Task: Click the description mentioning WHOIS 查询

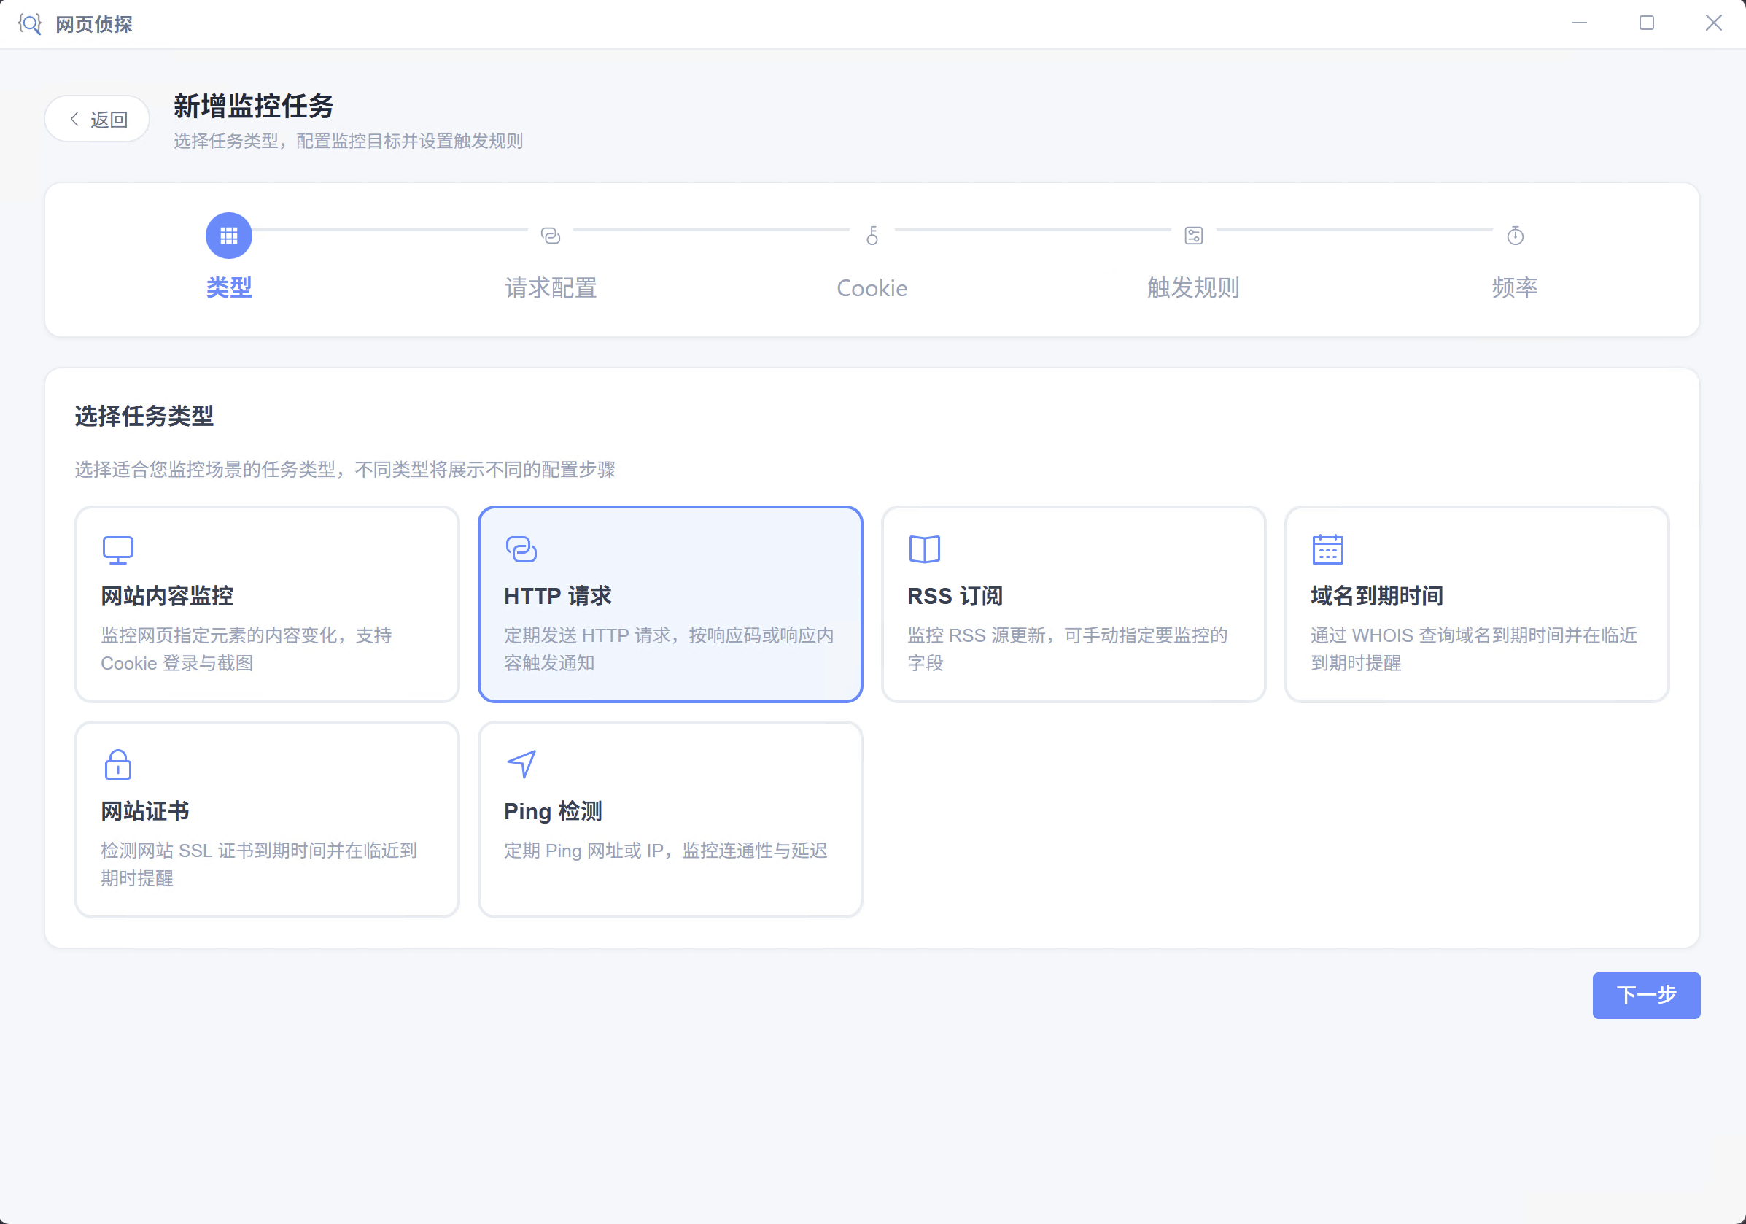Action: [1474, 649]
